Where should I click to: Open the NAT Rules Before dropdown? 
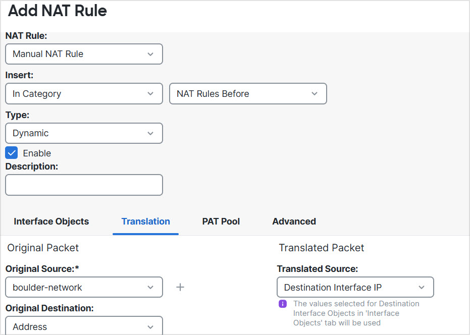click(x=247, y=94)
